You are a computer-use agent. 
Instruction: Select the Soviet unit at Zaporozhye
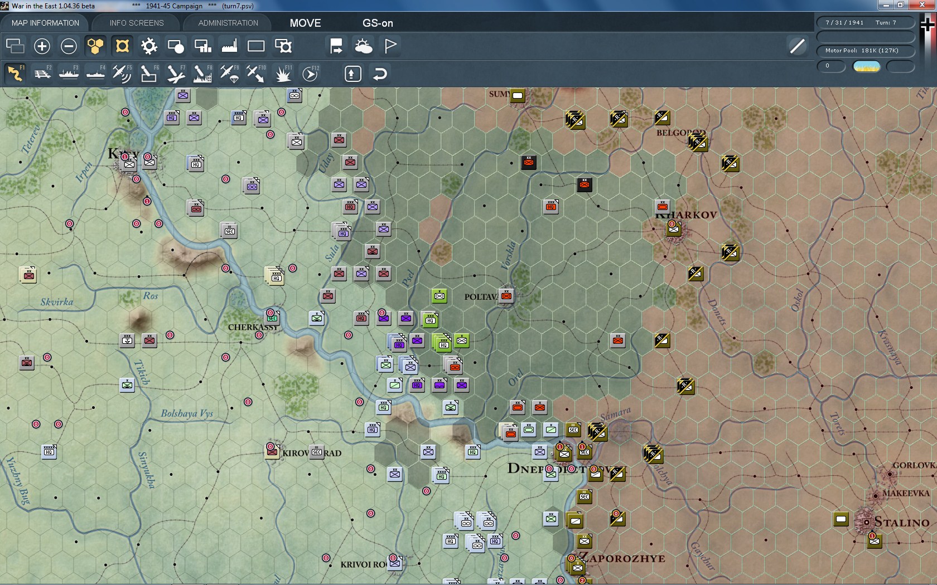(577, 567)
